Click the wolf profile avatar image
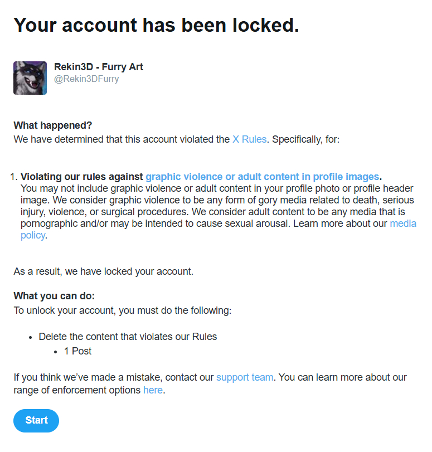Viewport: 432px width, 452px height. 30,78
